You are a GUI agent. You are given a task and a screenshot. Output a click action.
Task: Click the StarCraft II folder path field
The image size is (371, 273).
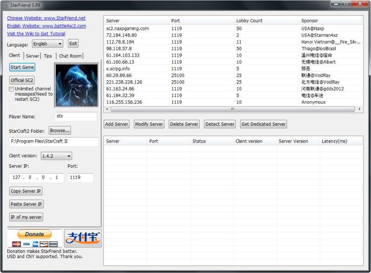coord(54,142)
